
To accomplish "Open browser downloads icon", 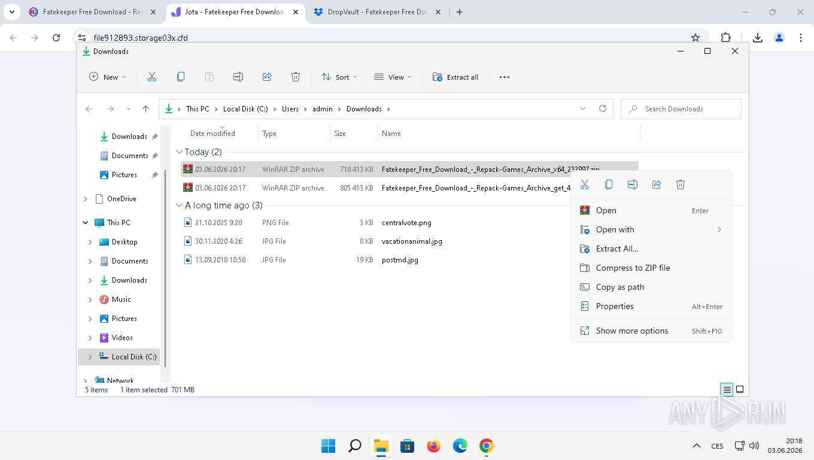I will pyautogui.click(x=758, y=38).
